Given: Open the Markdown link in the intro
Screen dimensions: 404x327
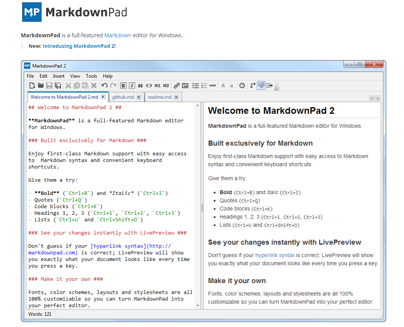Looking at the screenshot, I should pyautogui.click(x=118, y=35).
